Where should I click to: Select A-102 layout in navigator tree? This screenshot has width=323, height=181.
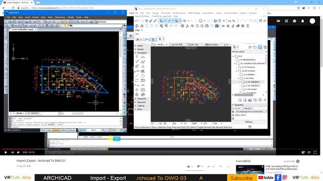point(252,85)
